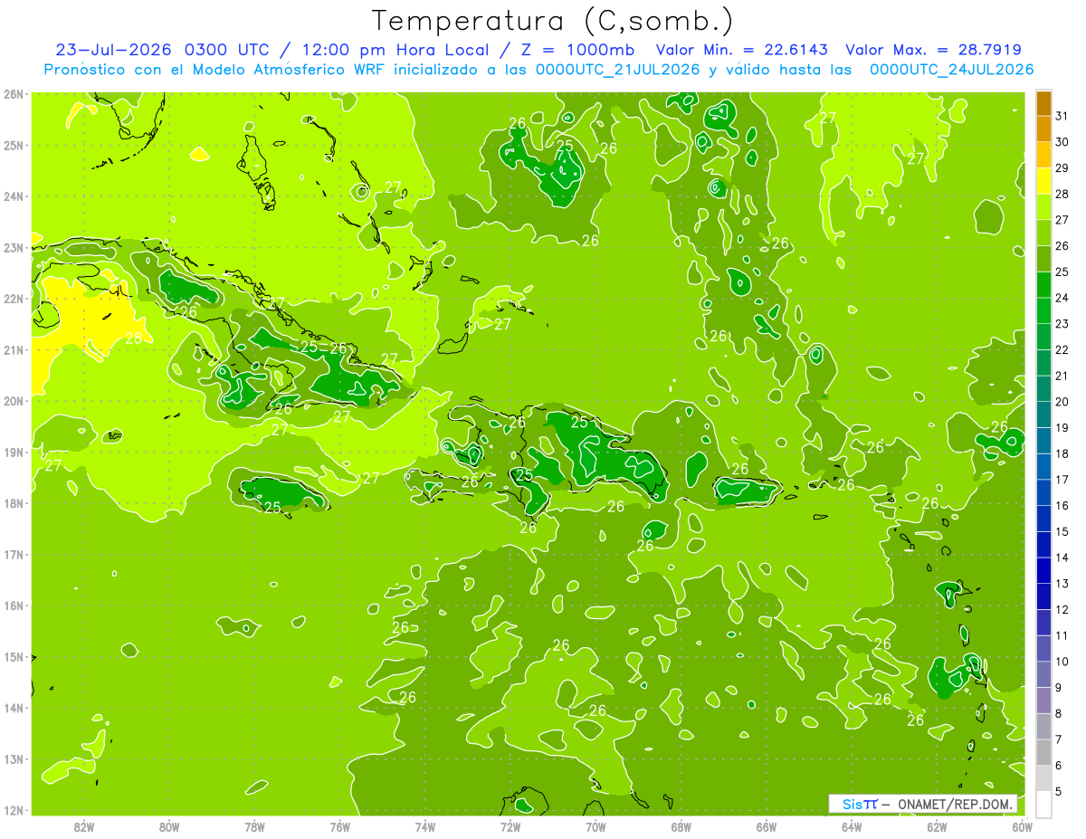Pick the dark blue swatch between legend 12 and 13
The height and width of the screenshot is (839, 1086).
[x=1043, y=596]
